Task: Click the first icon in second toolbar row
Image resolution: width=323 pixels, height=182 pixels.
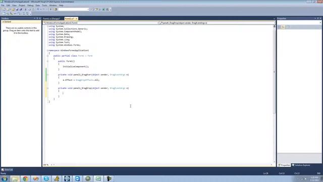Action: click(x=4, y=14)
